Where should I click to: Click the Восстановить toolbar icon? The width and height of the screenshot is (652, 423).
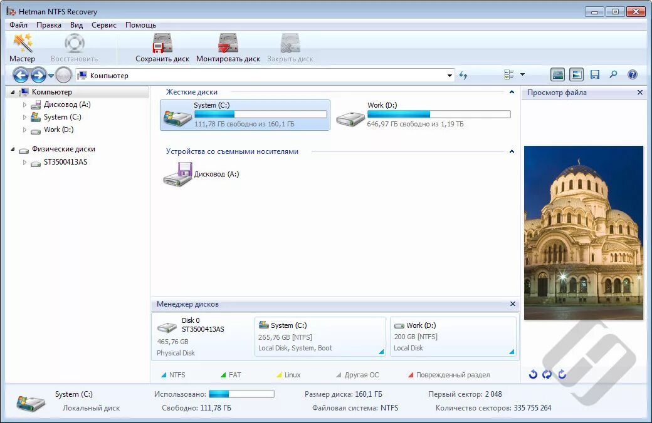point(73,47)
